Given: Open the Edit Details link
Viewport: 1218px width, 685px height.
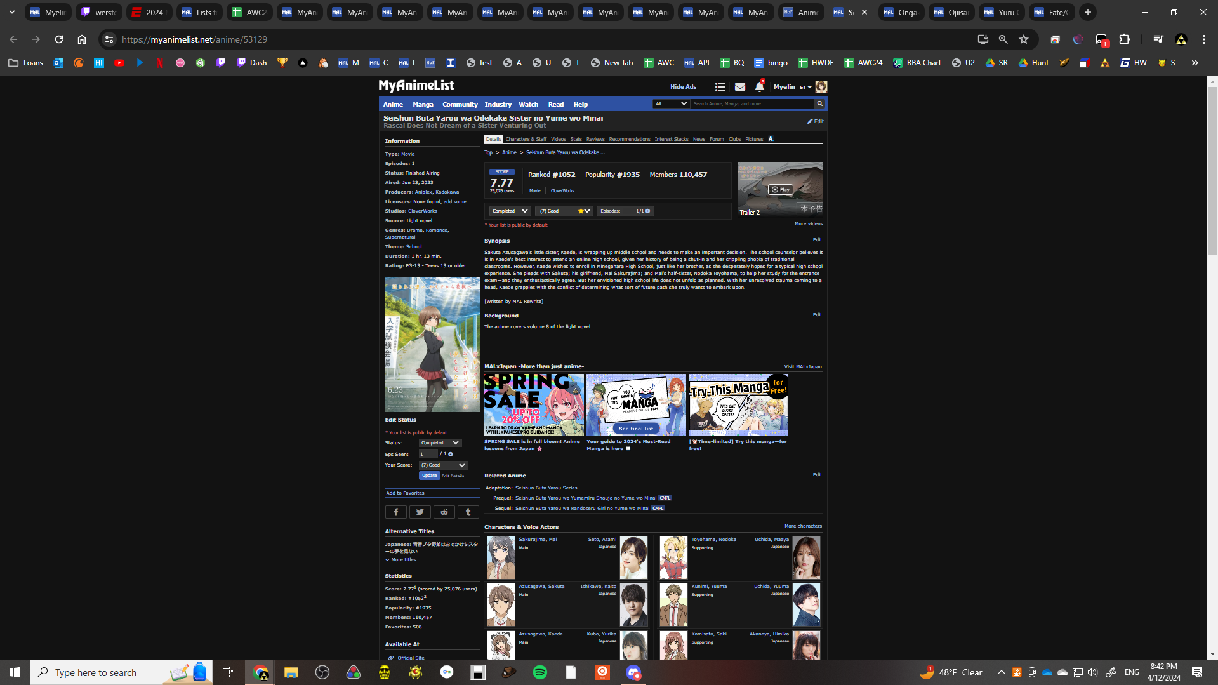Looking at the screenshot, I should pyautogui.click(x=453, y=476).
